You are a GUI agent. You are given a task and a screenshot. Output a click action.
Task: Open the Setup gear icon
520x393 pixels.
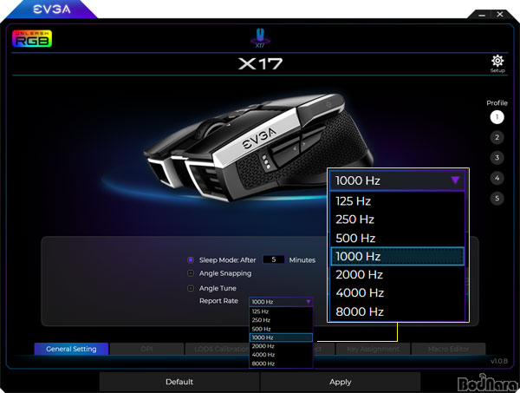497,63
